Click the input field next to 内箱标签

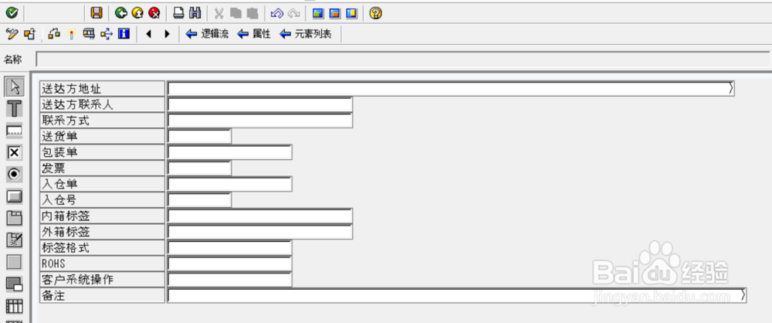pyautogui.click(x=260, y=216)
